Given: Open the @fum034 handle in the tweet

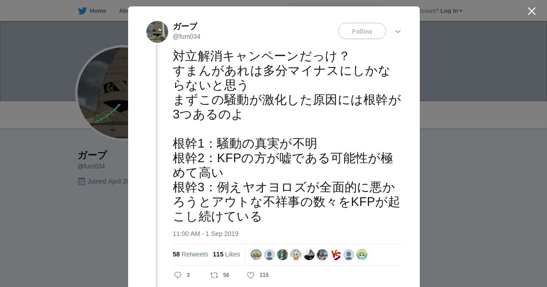Looking at the screenshot, I should coord(186,36).
